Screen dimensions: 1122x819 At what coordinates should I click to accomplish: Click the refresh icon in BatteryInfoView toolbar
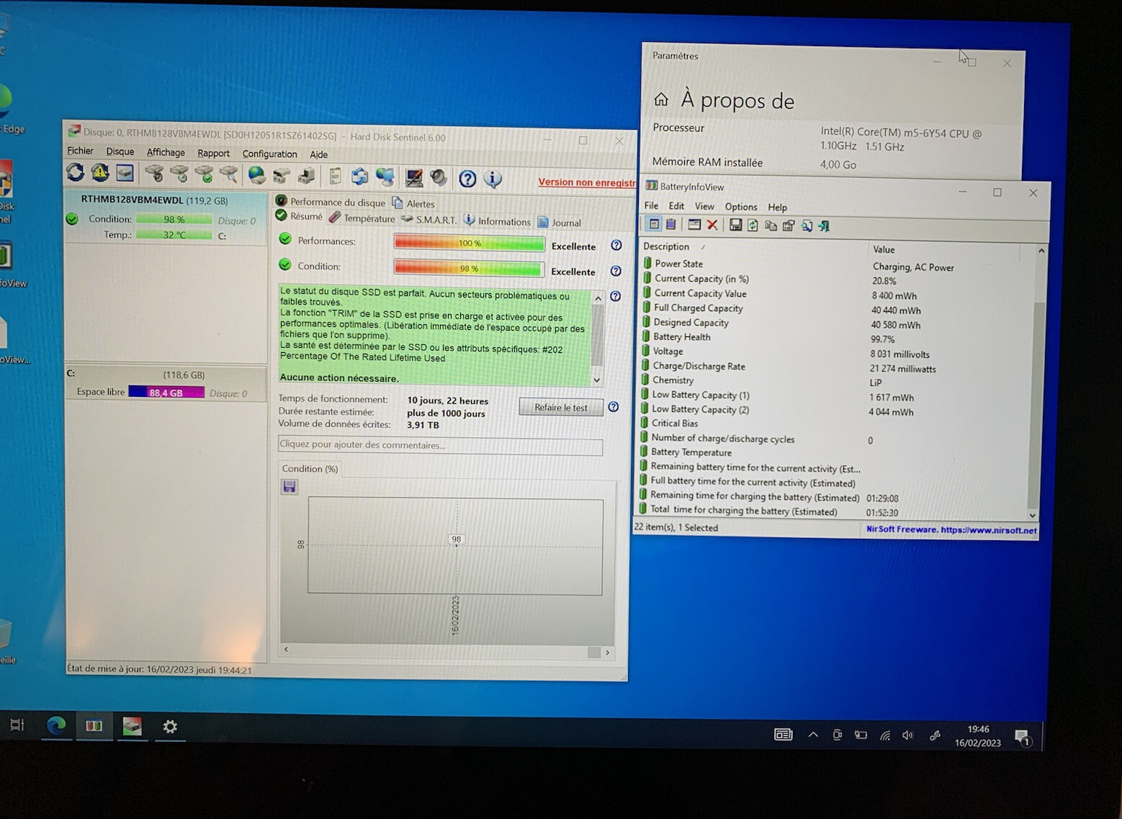click(x=753, y=225)
